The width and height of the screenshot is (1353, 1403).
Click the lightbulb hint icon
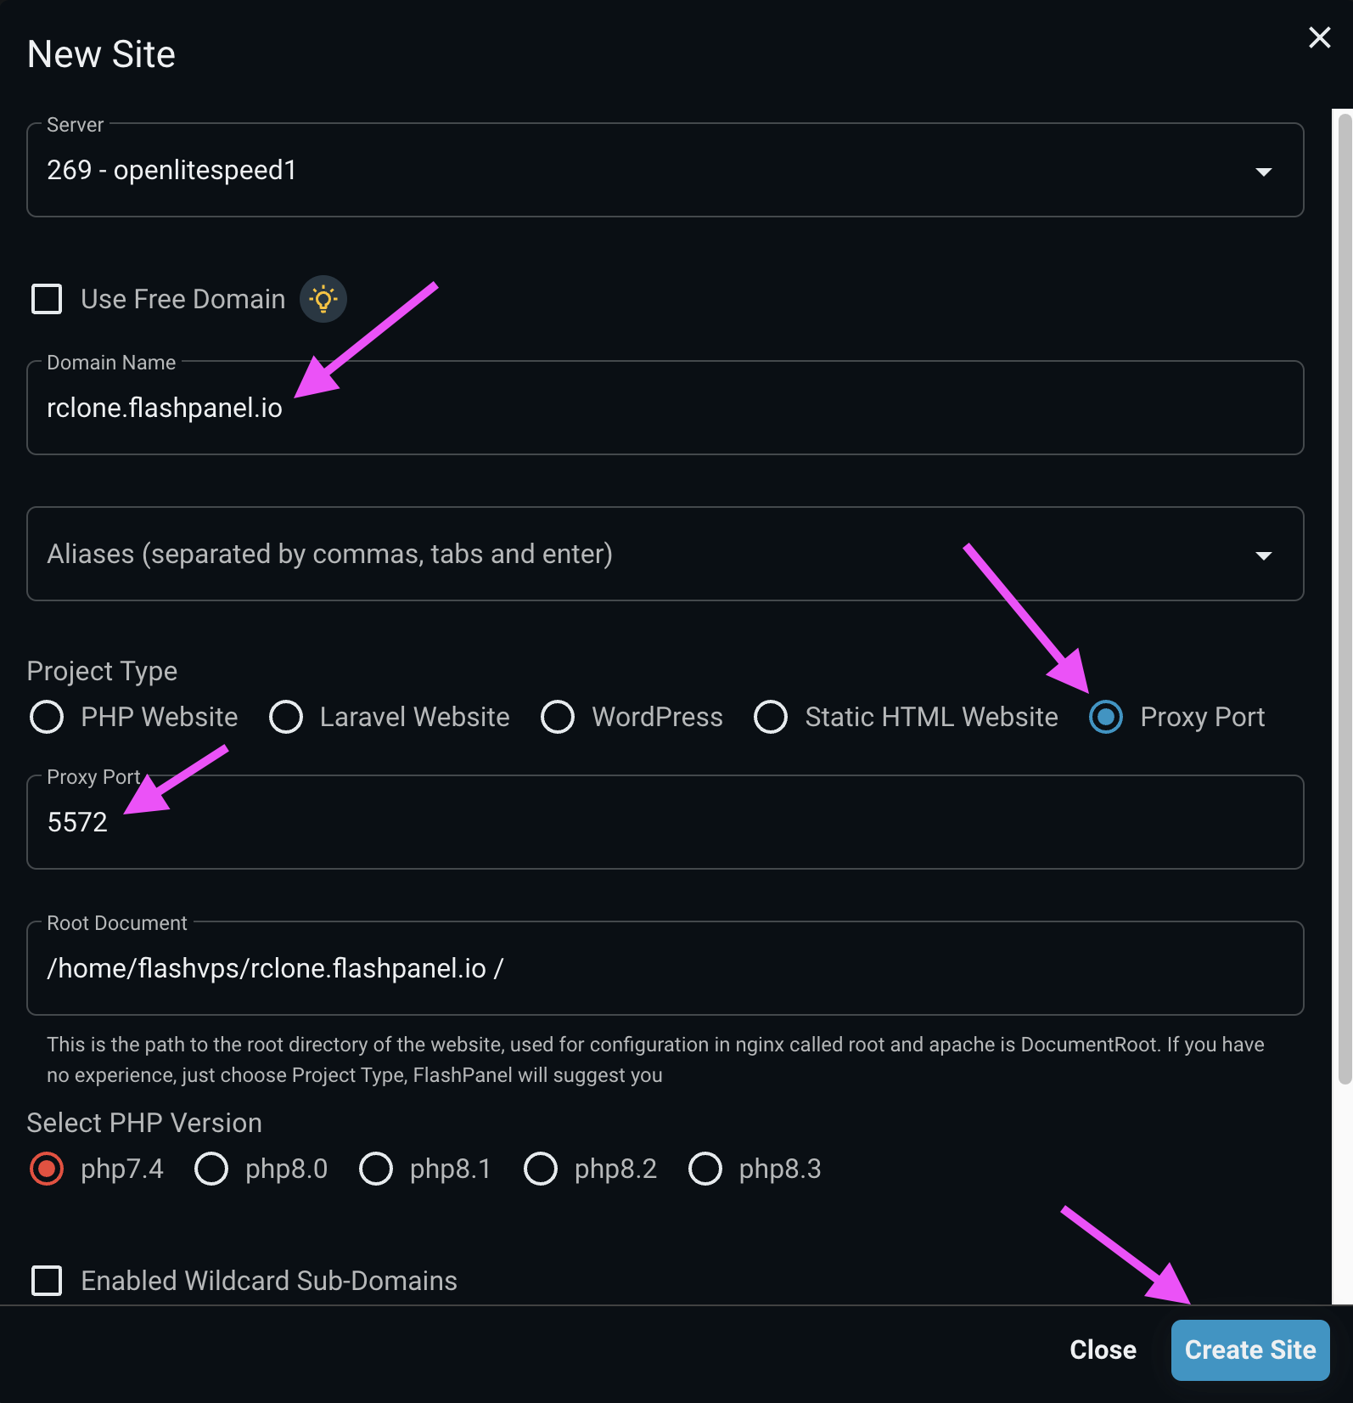click(323, 299)
